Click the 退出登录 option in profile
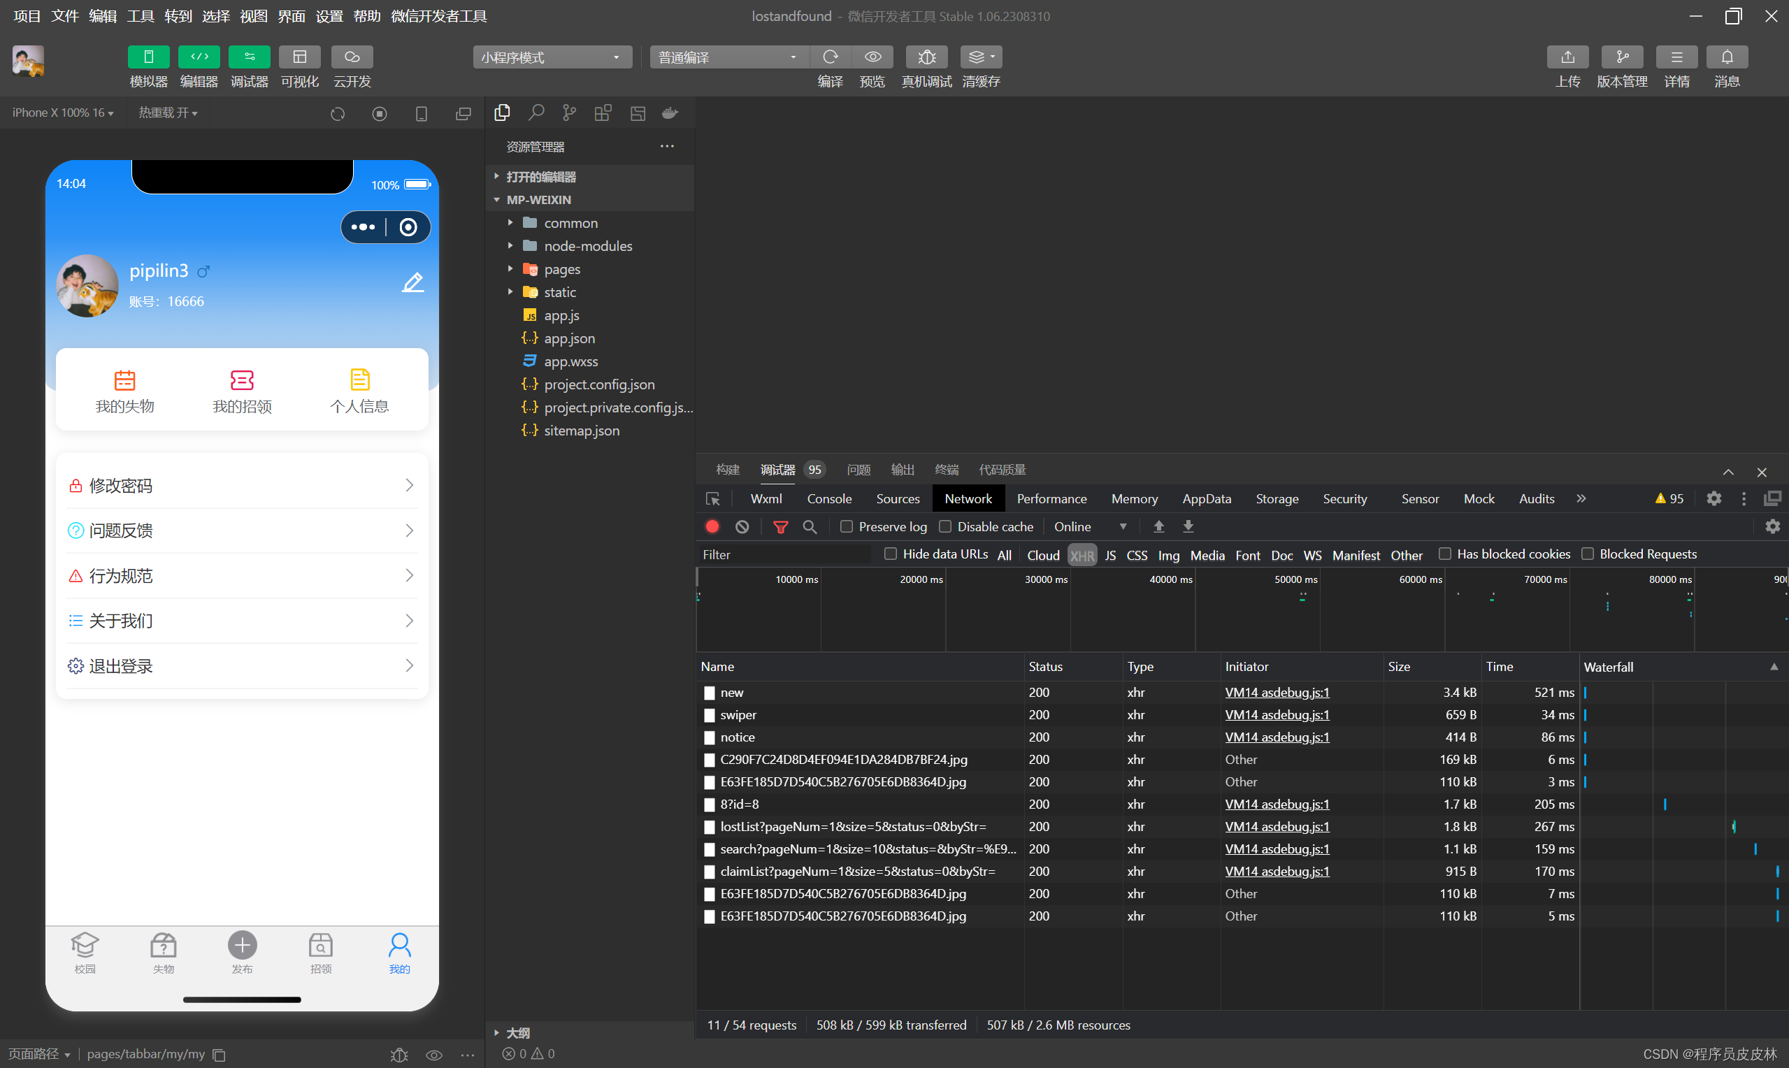Image resolution: width=1789 pixels, height=1068 pixels. pos(242,664)
